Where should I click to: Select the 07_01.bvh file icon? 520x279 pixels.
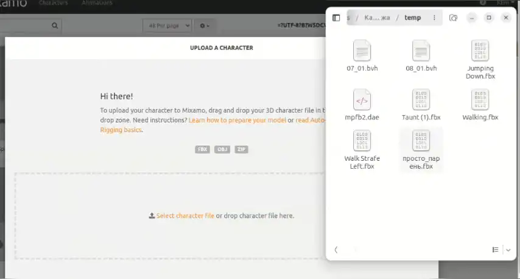click(x=362, y=51)
